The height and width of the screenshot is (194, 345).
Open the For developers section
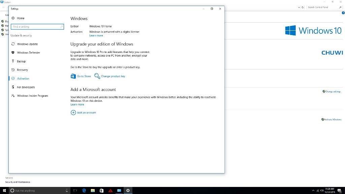tap(26, 87)
